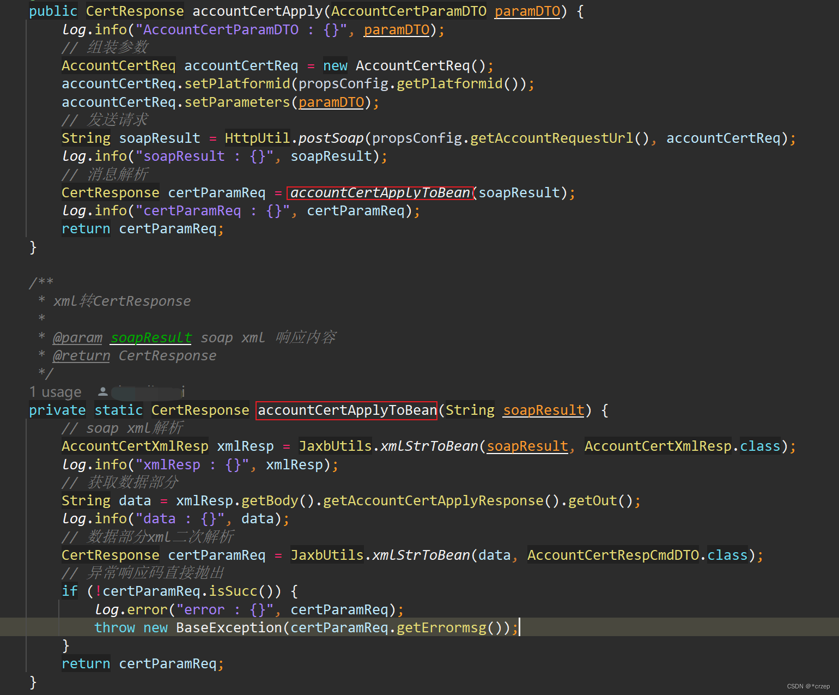The image size is (839, 695).
Task: Click the postSoap method call
Action: pyautogui.click(x=331, y=138)
